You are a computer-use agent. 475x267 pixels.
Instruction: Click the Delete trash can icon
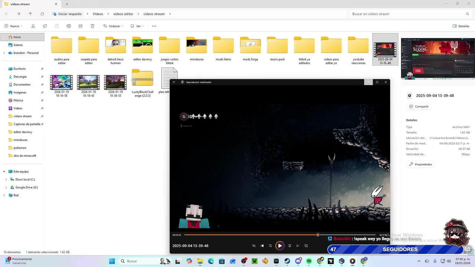point(92,26)
